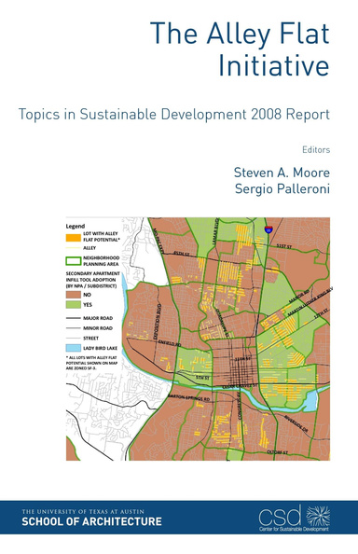
Task: Click the editor name "Sergio Palleroni"
Action: (282, 188)
